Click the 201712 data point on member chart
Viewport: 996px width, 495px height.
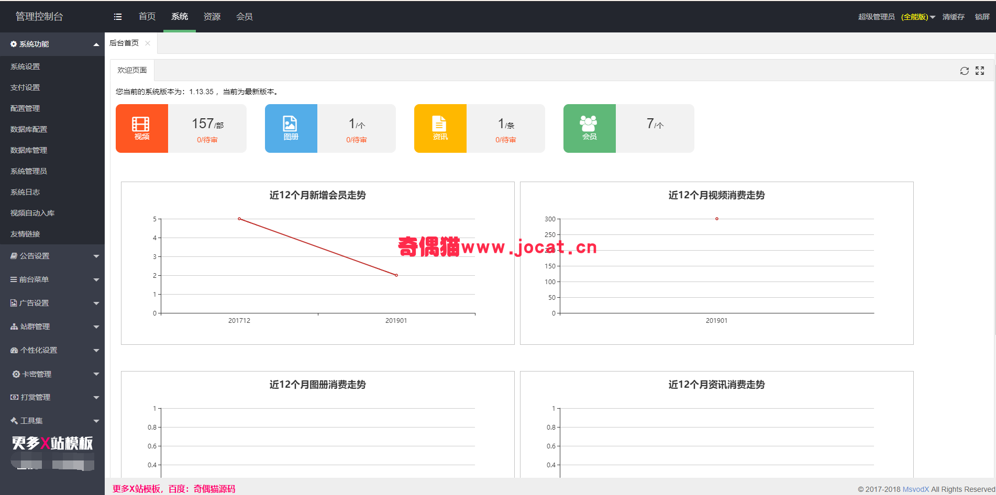pyautogui.click(x=239, y=219)
